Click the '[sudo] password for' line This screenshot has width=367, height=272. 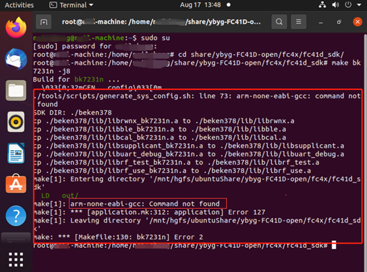[95, 46]
